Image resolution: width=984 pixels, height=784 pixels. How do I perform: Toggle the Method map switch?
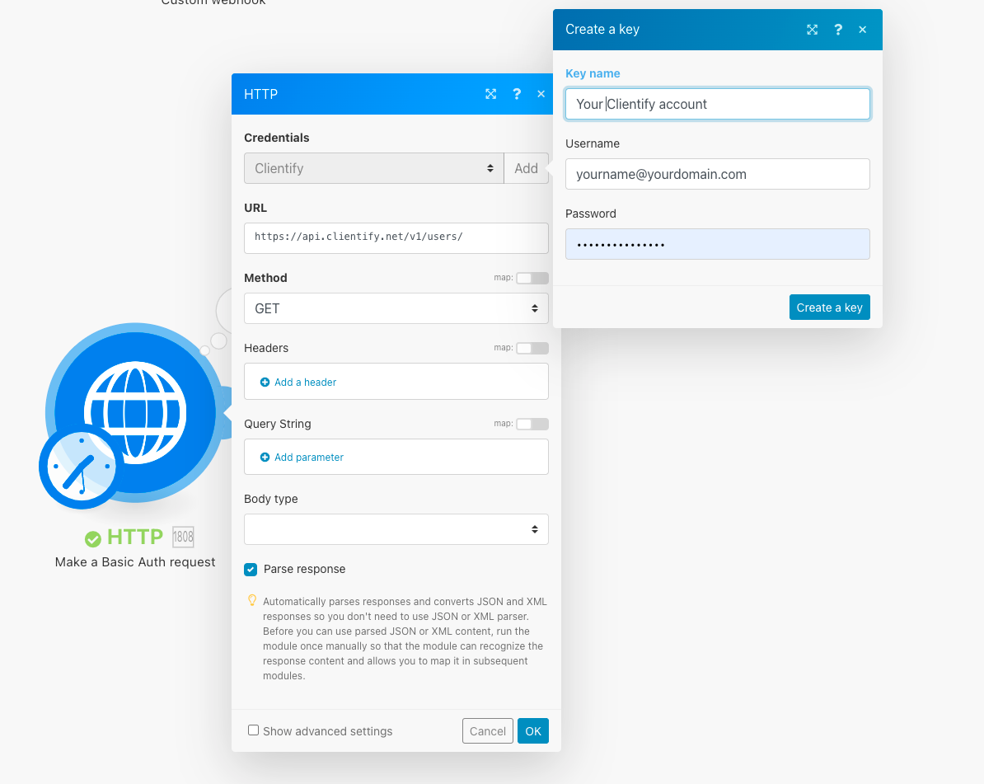click(x=532, y=278)
